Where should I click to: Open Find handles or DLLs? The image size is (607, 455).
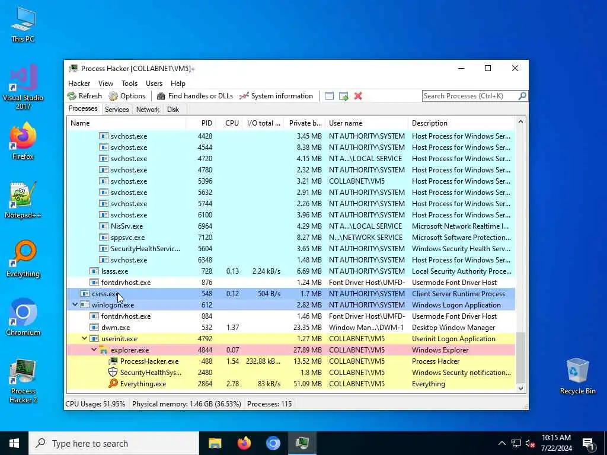click(194, 96)
